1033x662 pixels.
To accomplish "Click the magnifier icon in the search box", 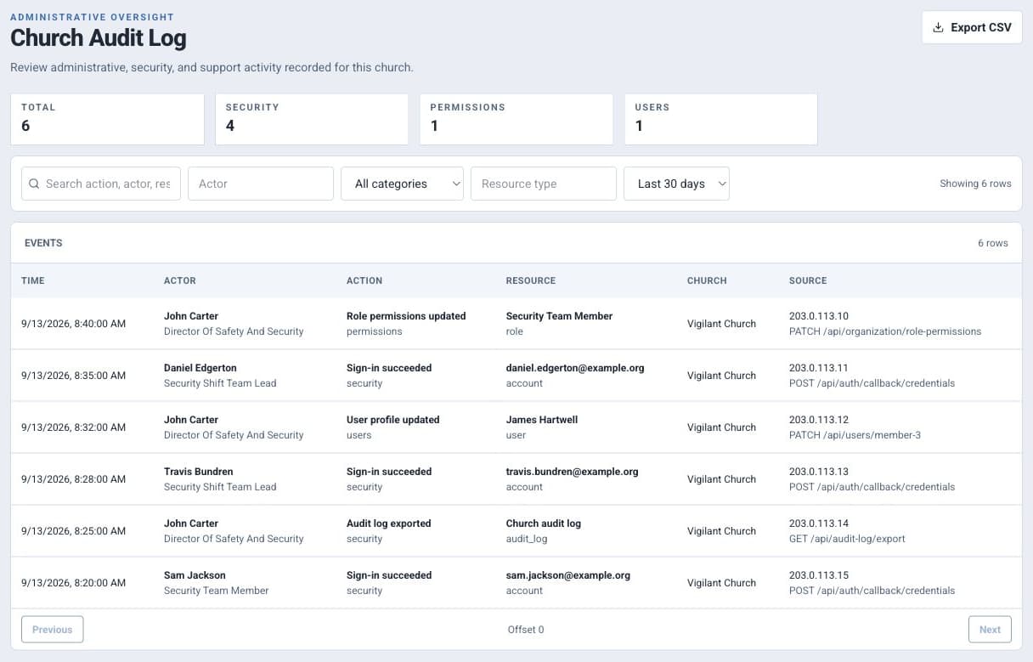I will (34, 184).
